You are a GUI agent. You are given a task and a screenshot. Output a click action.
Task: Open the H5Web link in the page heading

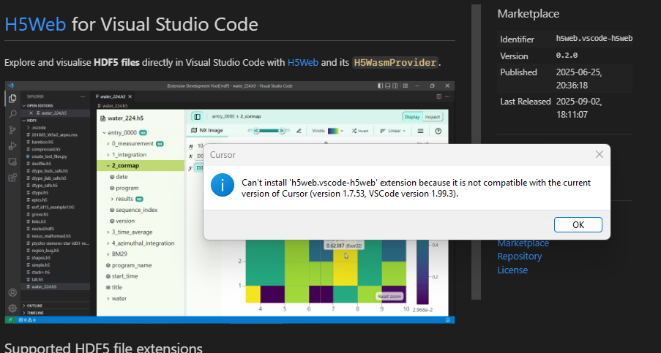coord(35,24)
